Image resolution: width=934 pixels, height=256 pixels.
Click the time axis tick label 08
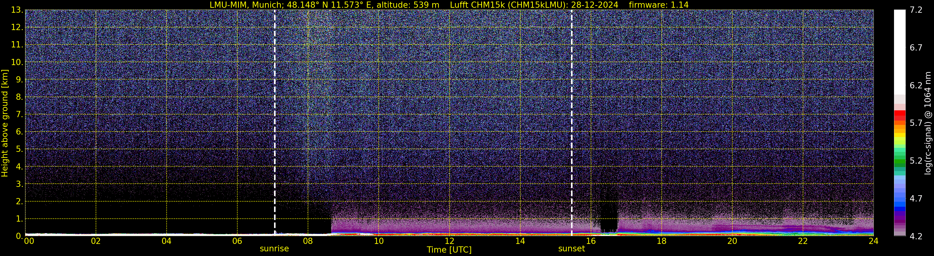click(308, 241)
